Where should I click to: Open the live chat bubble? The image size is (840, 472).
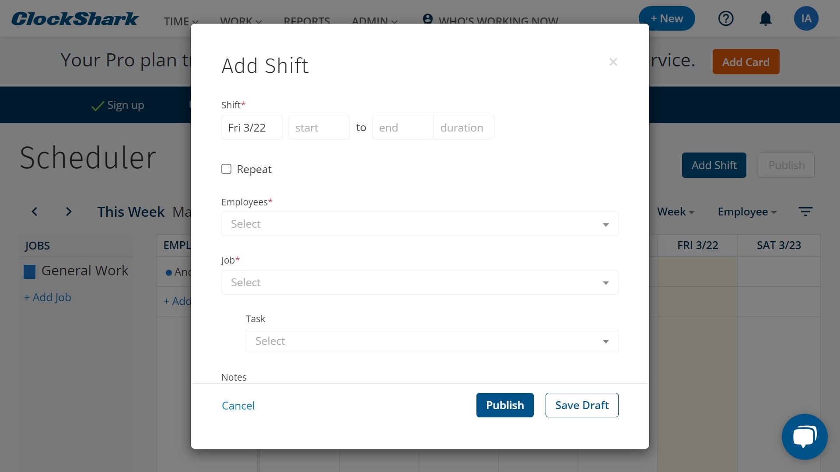click(804, 436)
